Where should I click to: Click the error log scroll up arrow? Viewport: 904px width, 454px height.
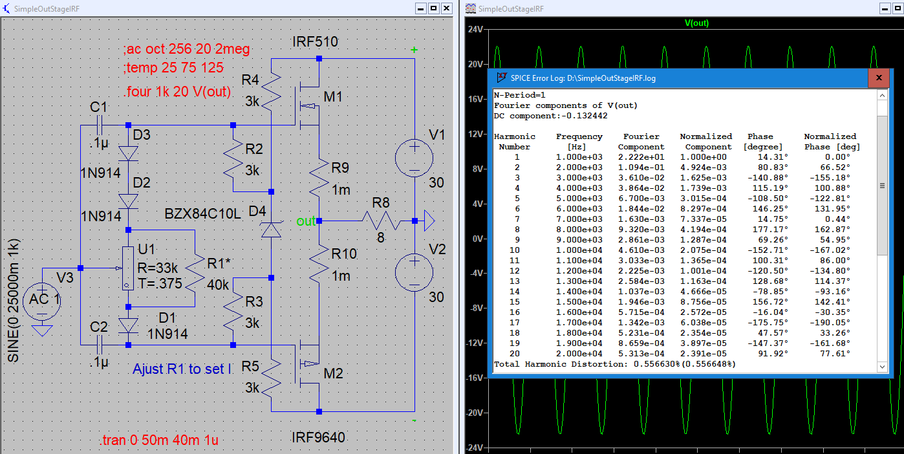pos(883,95)
